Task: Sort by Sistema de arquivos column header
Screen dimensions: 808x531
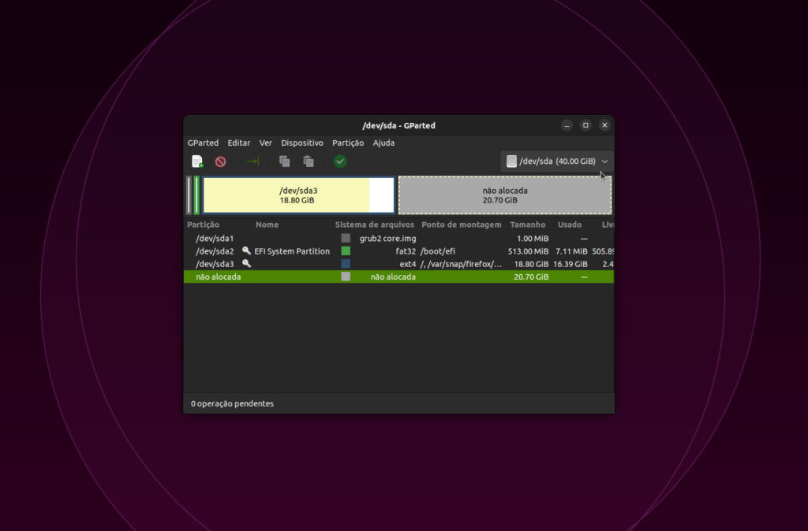Action: [x=375, y=225]
